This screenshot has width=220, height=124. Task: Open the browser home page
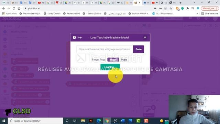click(x=19, y=8)
